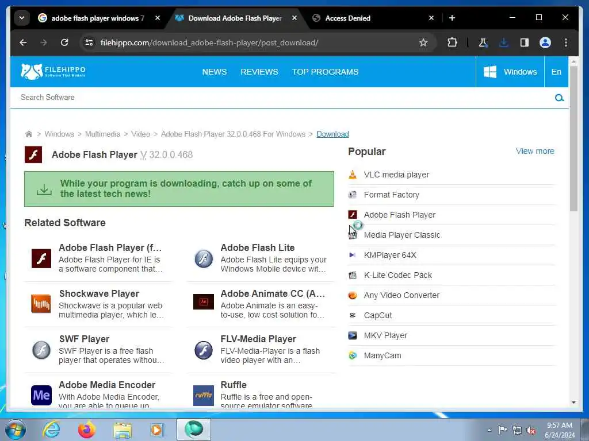
Task: Click the magnifier search icon
Action: (559, 98)
